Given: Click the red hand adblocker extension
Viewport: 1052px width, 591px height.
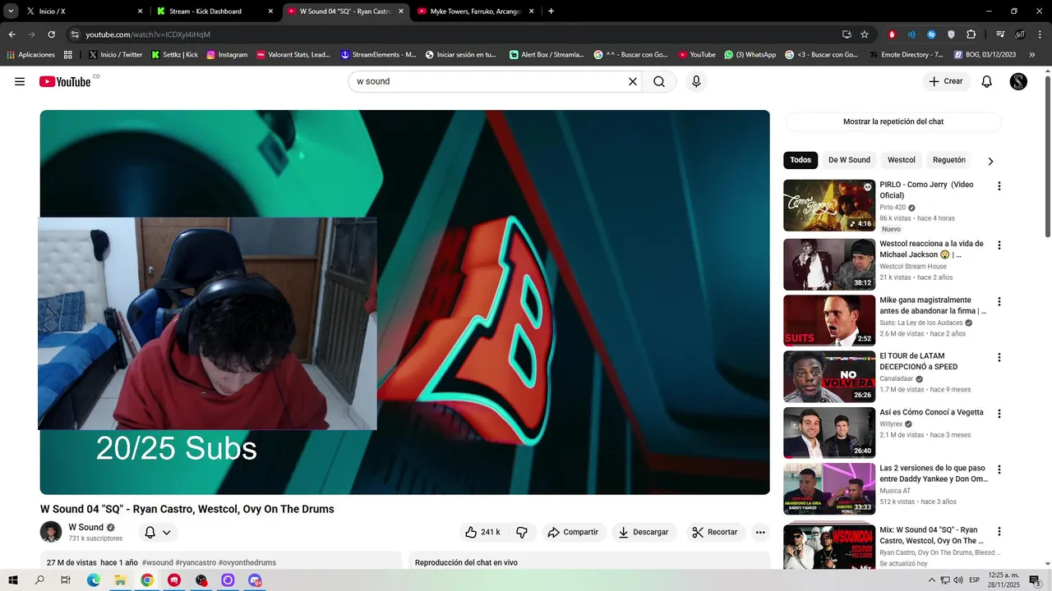Looking at the screenshot, I should (892, 34).
